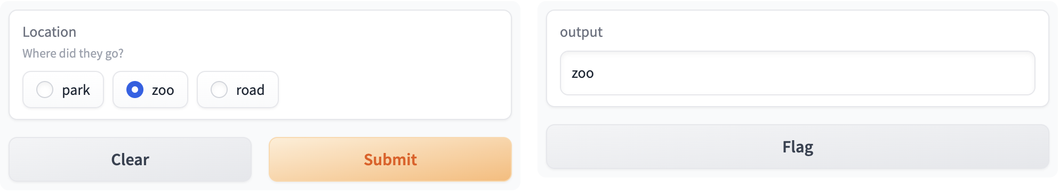Click the 'Where did they go?' hint text

point(73,53)
